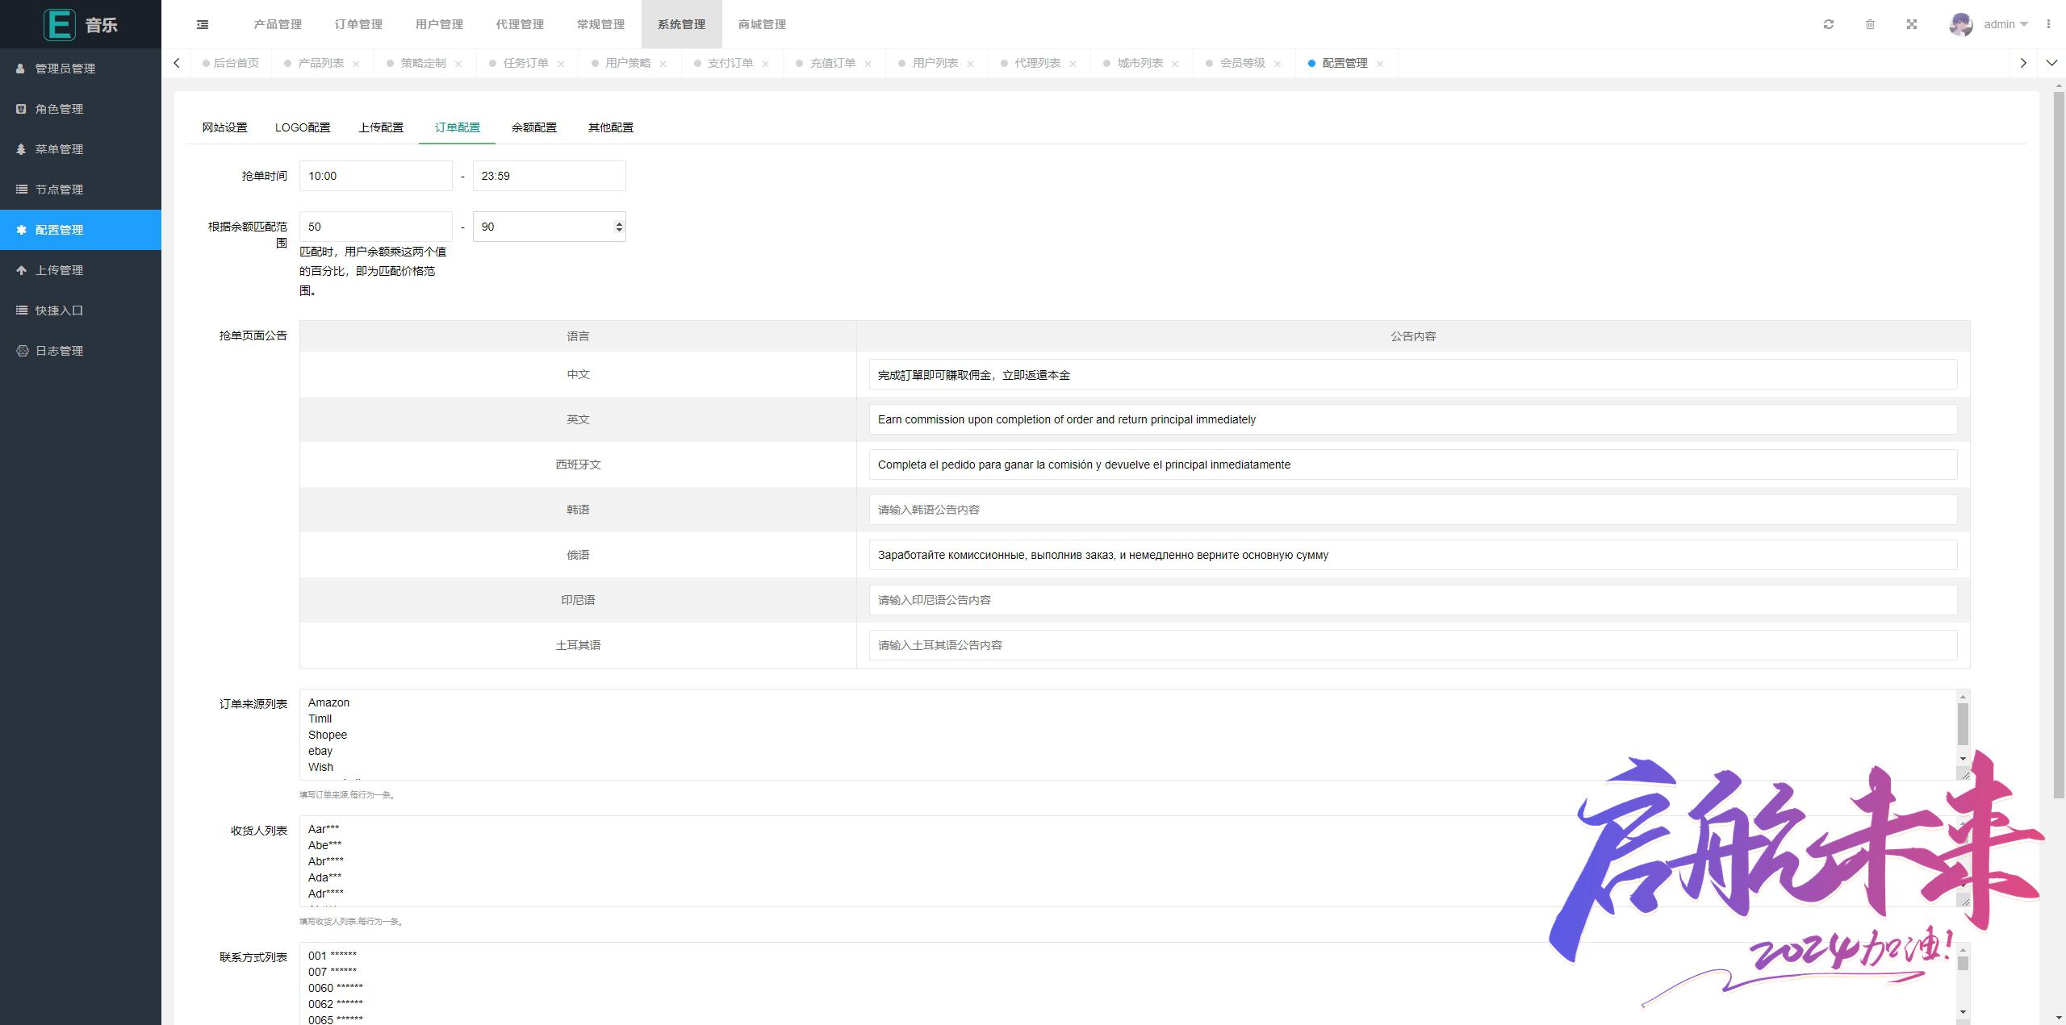Close the 用户策略 tab
The width and height of the screenshot is (2066, 1025).
[x=663, y=64]
